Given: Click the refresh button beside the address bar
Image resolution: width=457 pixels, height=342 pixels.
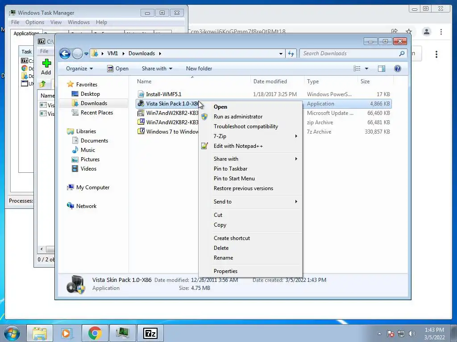Looking at the screenshot, I should click(x=291, y=53).
